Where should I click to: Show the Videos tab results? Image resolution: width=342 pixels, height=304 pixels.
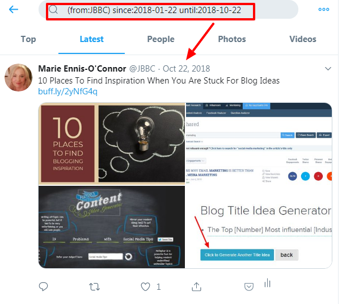(x=303, y=39)
